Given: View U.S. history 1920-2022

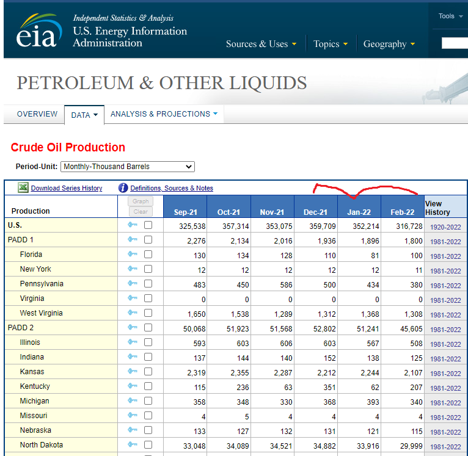Looking at the screenshot, I should (445, 227).
